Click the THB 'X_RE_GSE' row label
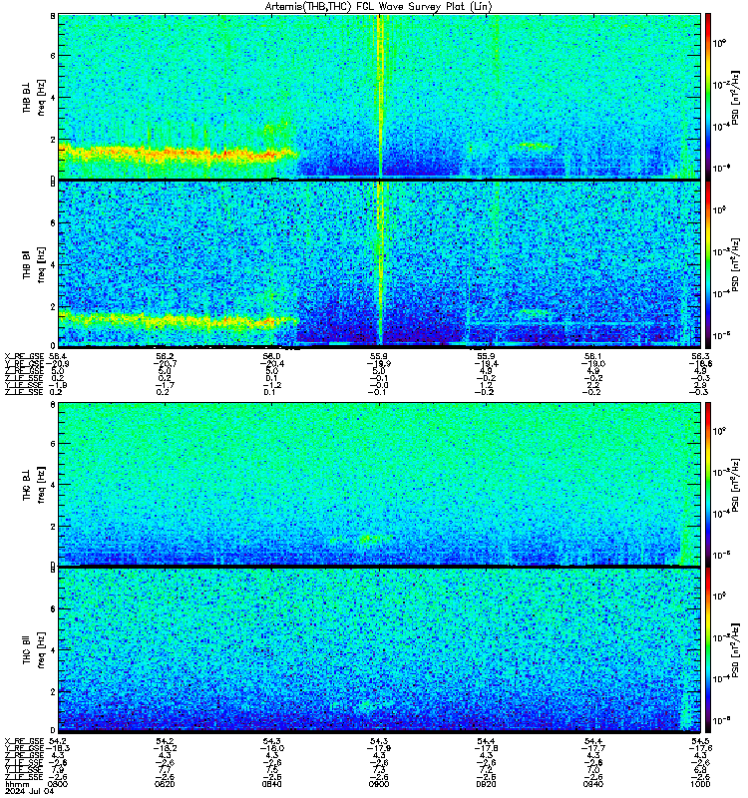This screenshot has width=748, height=798. pyautogui.click(x=24, y=356)
